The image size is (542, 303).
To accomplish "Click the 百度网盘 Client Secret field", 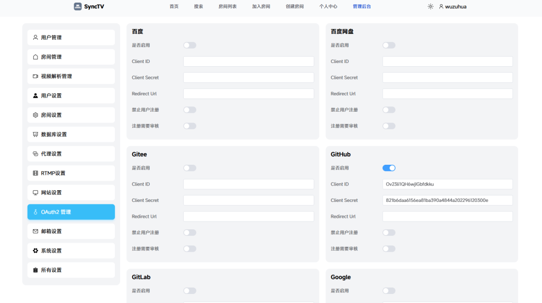I will coord(448,77).
